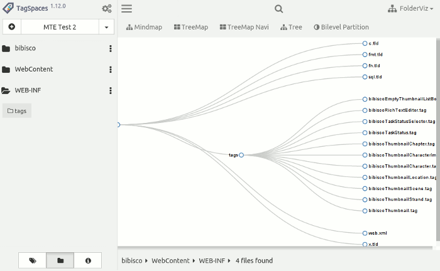Click WEB-INF in the breadcrumb
Screen dimensions: 440x271
[212, 260]
